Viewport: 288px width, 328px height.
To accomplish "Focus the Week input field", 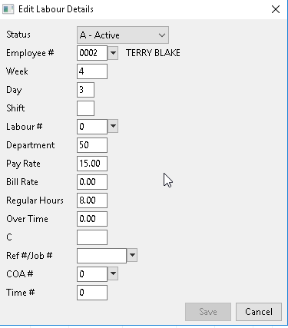I will (x=92, y=71).
